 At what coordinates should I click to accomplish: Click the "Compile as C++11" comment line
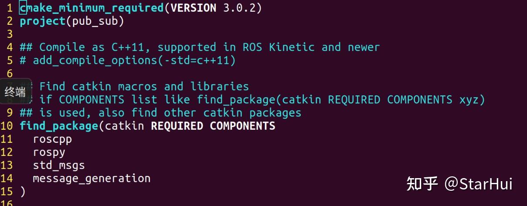tap(200, 47)
